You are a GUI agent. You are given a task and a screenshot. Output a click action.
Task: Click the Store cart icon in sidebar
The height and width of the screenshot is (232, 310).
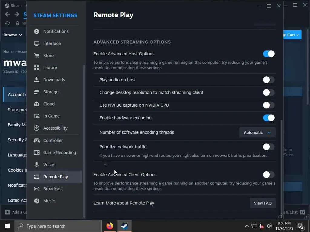pyautogui.click(x=37, y=56)
